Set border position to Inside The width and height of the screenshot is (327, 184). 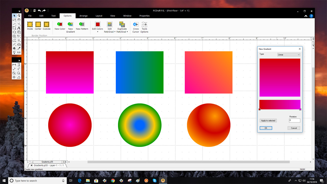[x=30, y=25]
